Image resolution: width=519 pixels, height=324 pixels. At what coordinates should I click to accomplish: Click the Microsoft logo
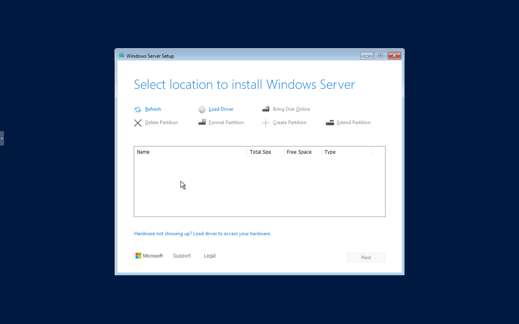click(x=138, y=255)
